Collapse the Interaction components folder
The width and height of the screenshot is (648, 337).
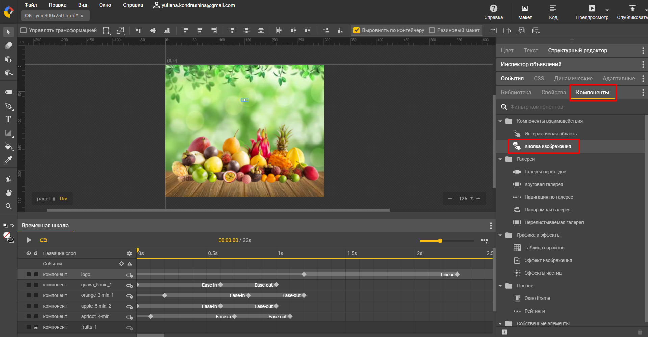[500, 121]
